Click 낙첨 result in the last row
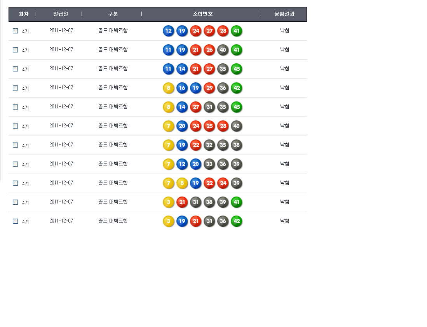This screenshot has height=327, width=427. [x=284, y=221]
